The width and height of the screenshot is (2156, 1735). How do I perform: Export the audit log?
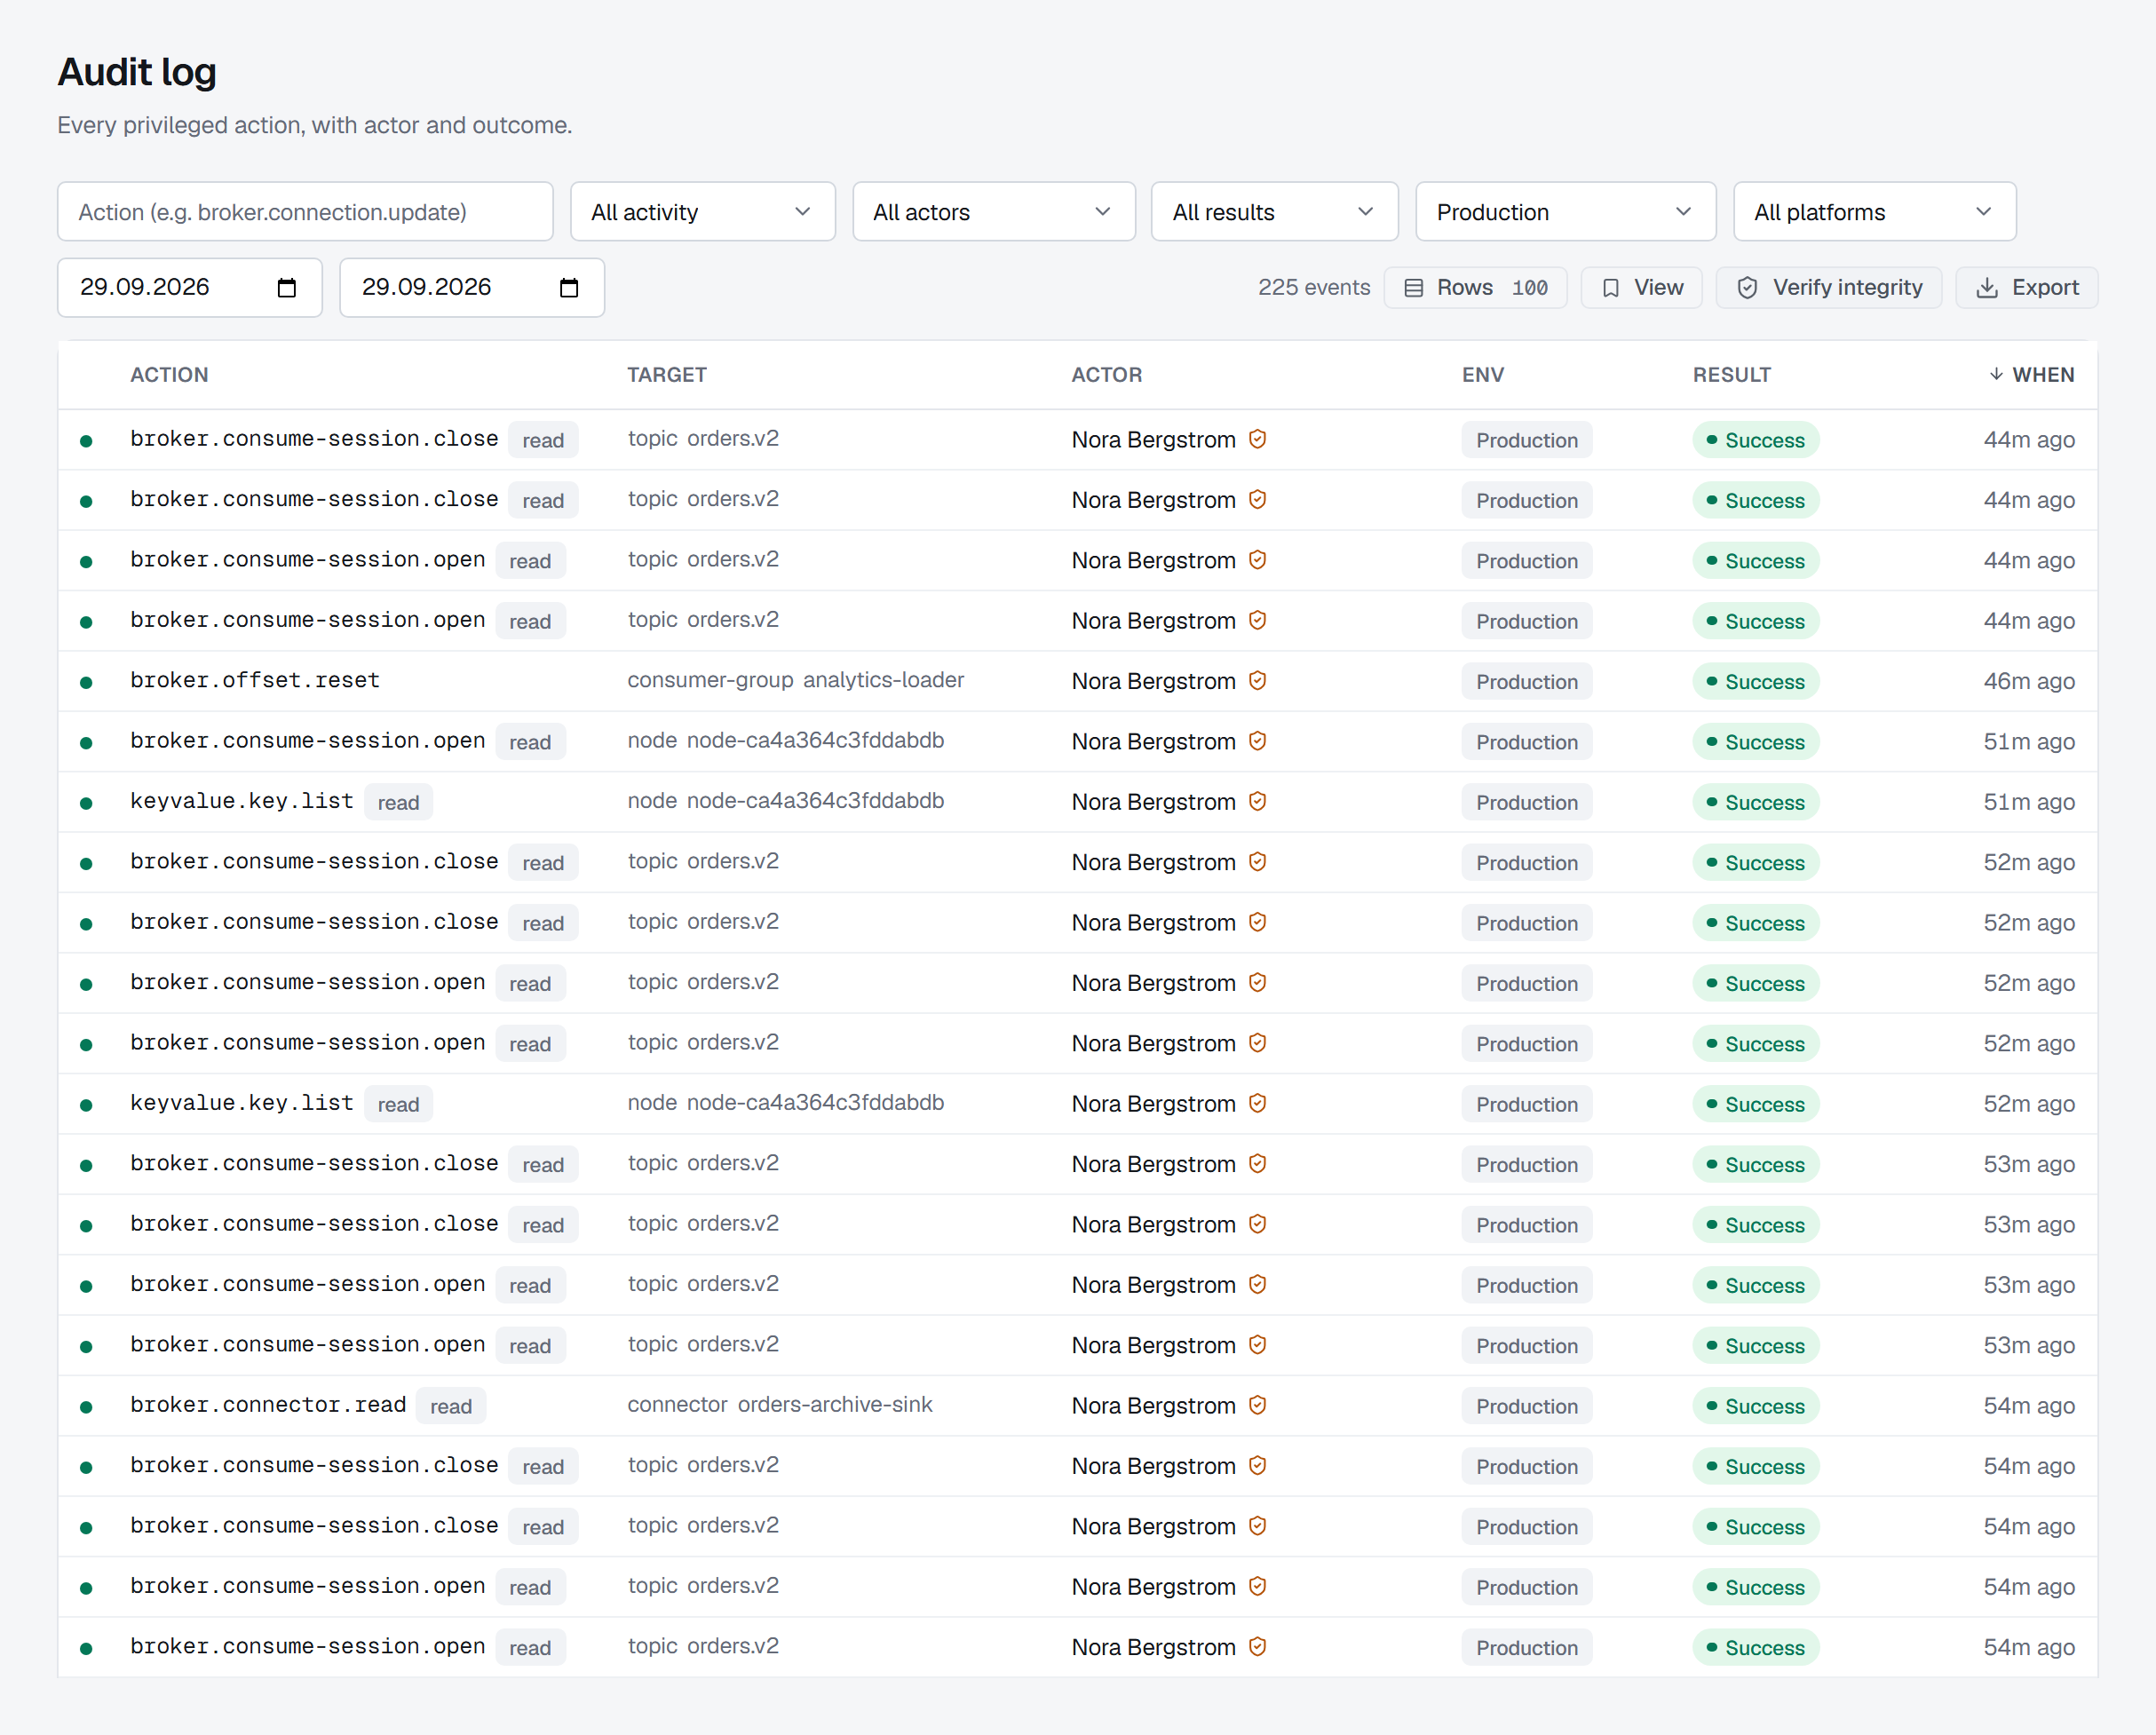tap(2026, 288)
